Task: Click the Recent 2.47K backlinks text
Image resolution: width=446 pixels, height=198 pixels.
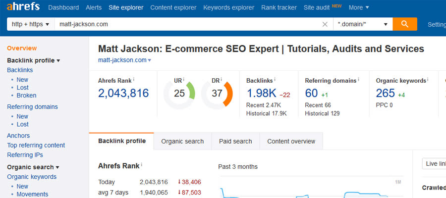Action: point(264,105)
